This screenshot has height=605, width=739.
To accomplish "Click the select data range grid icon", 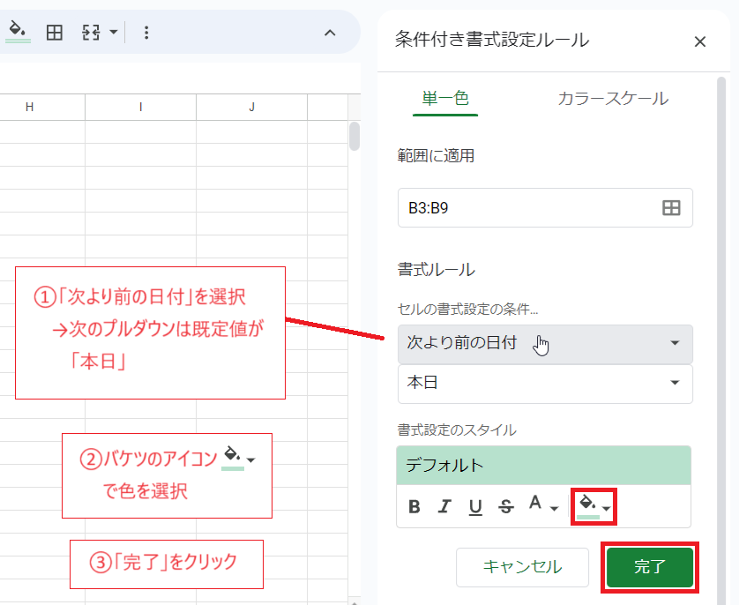I will point(671,208).
